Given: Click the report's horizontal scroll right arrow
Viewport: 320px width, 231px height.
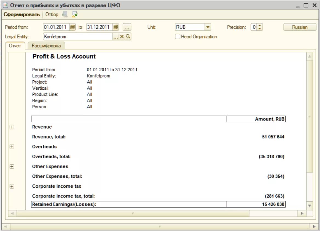Looking at the screenshot, I should pos(302,213).
